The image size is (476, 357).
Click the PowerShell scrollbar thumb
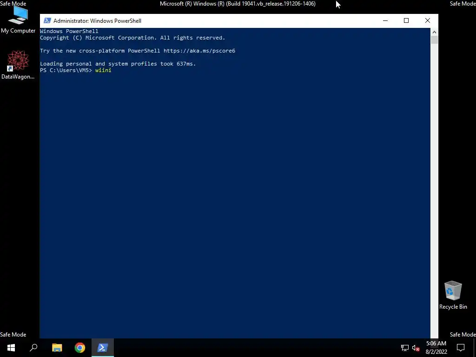(434, 40)
